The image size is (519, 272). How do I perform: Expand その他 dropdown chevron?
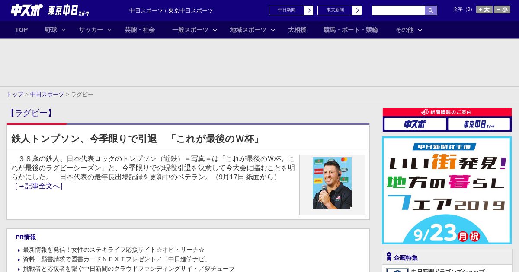[420, 30]
